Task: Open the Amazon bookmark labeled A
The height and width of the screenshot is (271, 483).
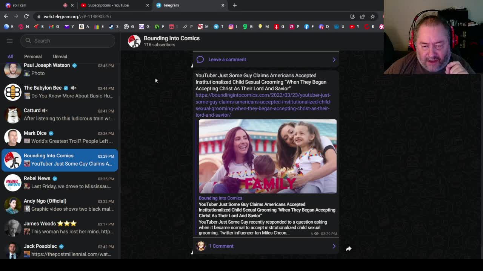Action: pos(84,26)
